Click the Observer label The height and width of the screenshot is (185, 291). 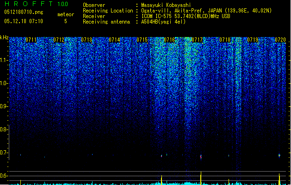click(94, 5)
